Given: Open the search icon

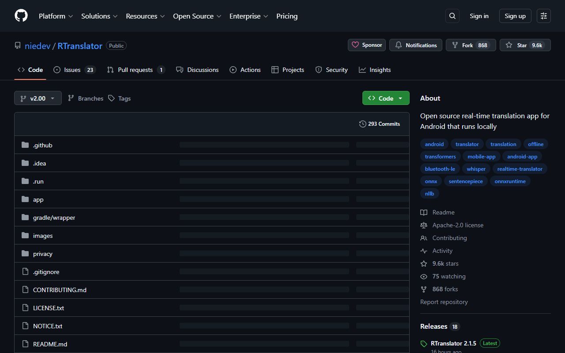Looking at the screenshot, I should point(452,16).
